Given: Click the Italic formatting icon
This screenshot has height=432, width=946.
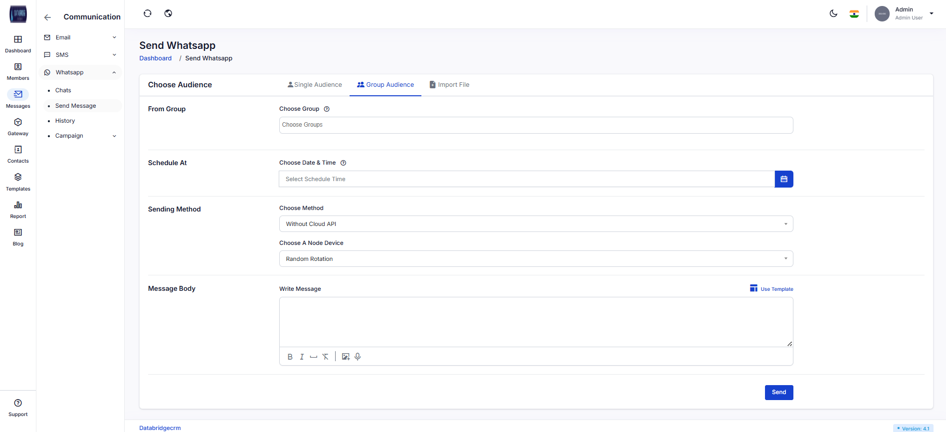Looking at the screenshot, I should pyautogui.click(x=302, y=357).
